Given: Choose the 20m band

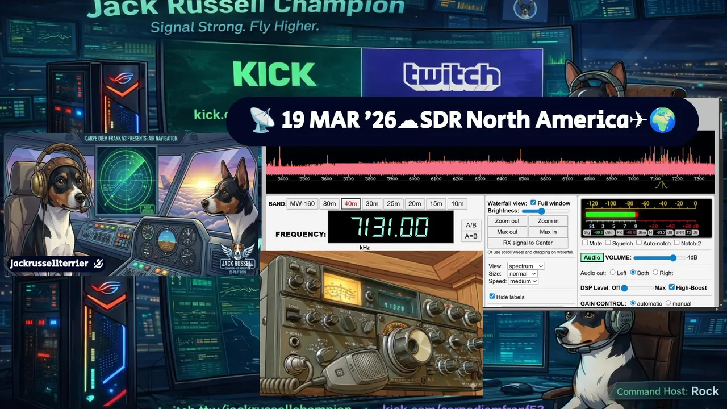Looking at the screenshot, I should tap(415, 204).
